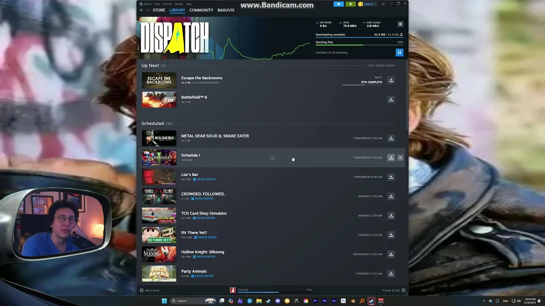Go forward with the navigation arrow
The width and height of the screenshot is (545, 306).
[148, 10]
